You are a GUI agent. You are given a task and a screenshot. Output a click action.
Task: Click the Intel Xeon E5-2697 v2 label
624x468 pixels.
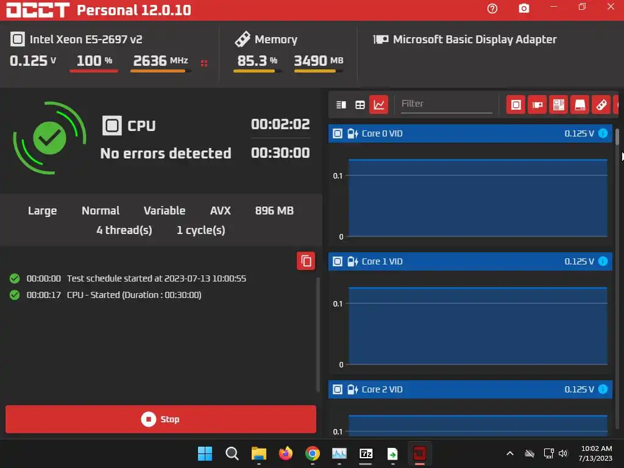click(x=86, y=40)
